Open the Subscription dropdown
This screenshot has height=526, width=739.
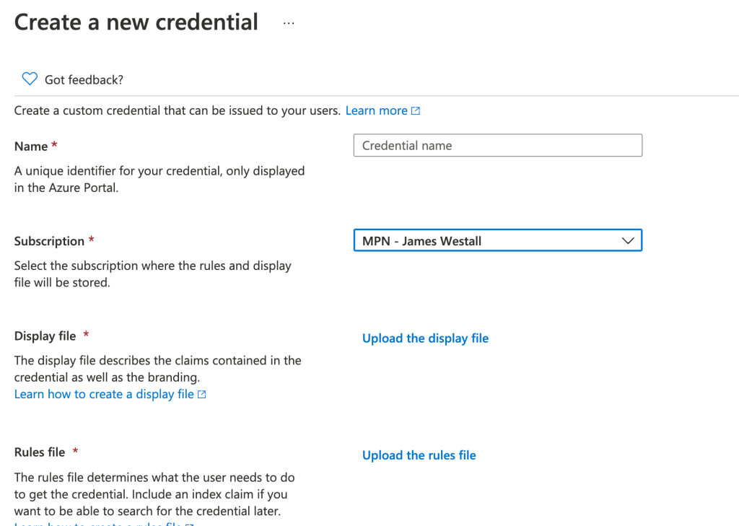tap(498, 240)
